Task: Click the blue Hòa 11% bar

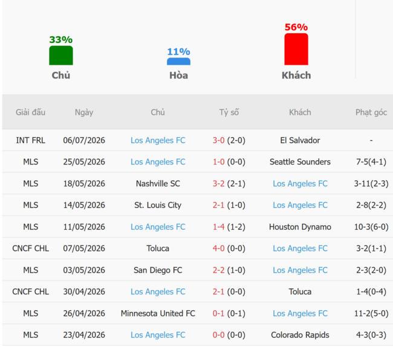Action: click(178, 62)
